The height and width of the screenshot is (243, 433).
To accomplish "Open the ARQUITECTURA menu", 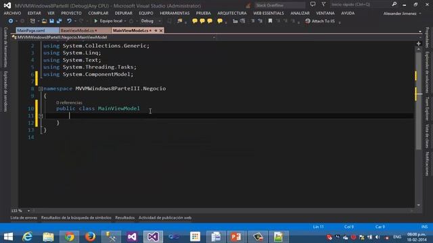I will tap(232, 13).
